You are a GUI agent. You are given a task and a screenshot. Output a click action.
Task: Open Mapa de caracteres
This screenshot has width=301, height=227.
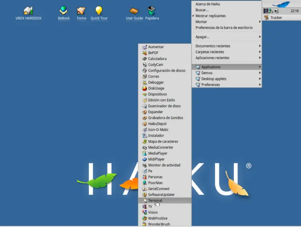tap(165, 141)
